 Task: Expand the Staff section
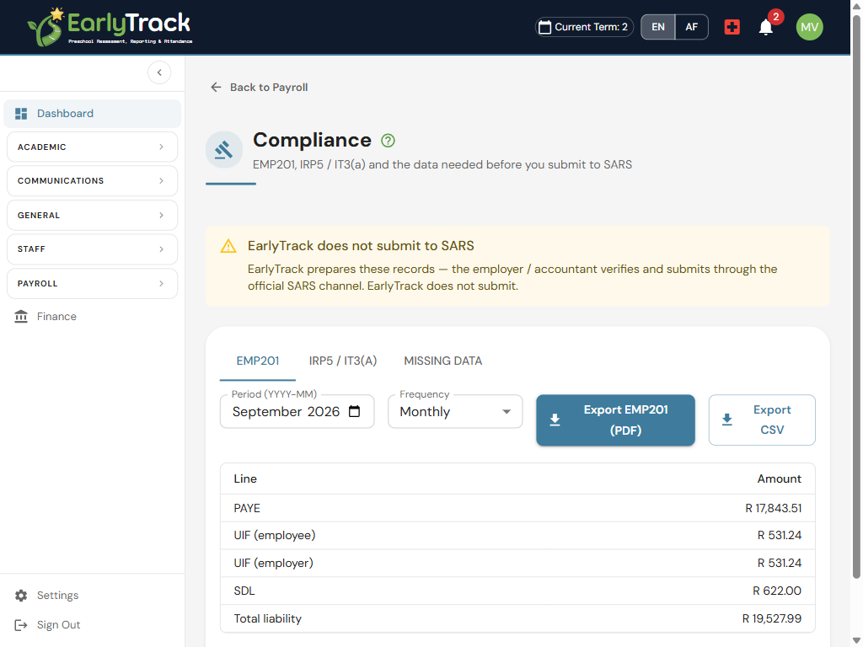93,249
